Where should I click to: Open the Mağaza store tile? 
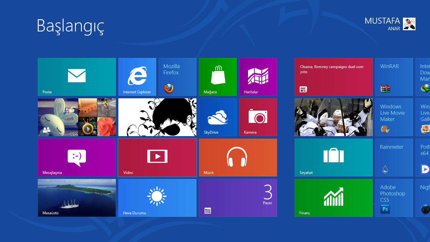point(218,77)
